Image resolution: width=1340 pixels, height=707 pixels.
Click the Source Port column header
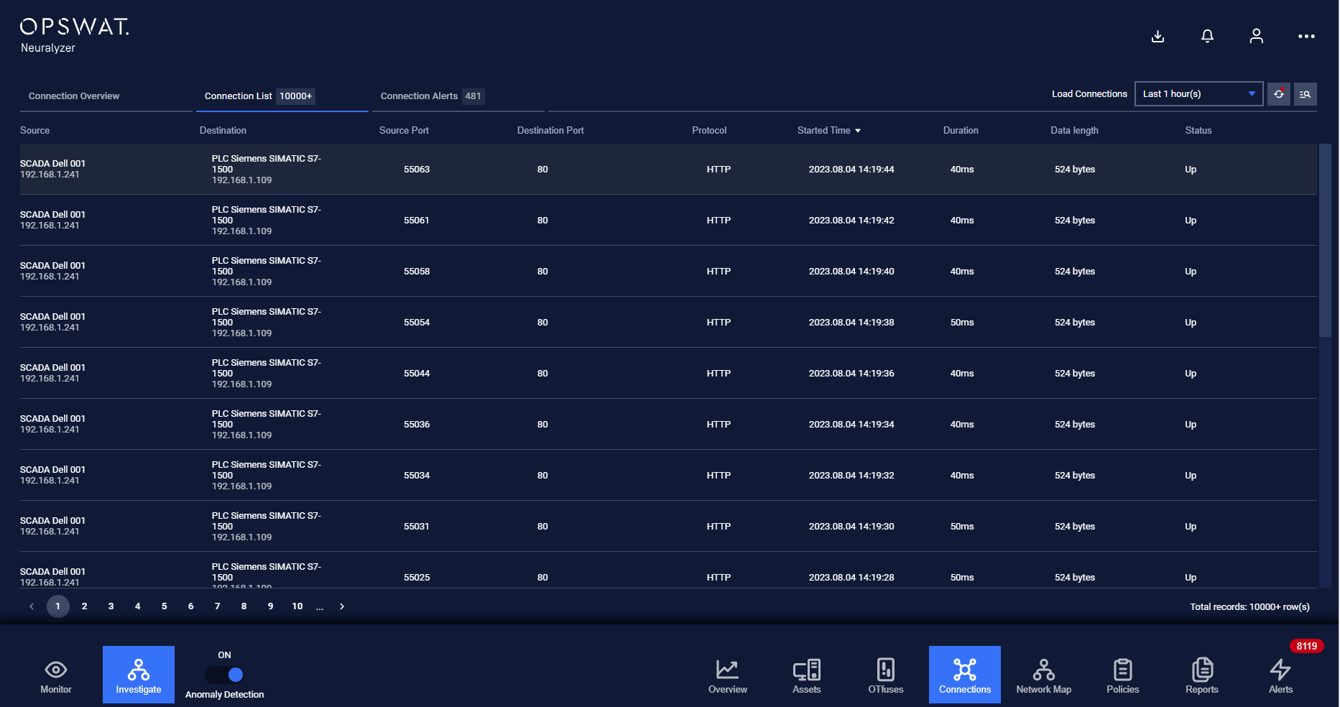(x=404, y=130)
